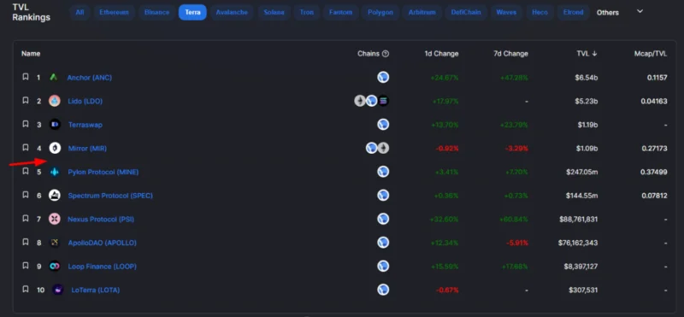The width and height of the screenshot is (684, 317).
Task: Switch to the Waves tab
Action: (506, 12)
